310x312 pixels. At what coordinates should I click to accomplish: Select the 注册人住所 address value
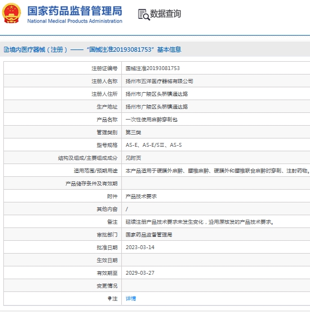click(x=156, y=94)
